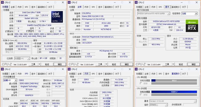Click the CPU-Z app icon in the Intel Core Ultra 7 window title bar
This screenshot has width=201, height=107.
(x=2, y=2)
